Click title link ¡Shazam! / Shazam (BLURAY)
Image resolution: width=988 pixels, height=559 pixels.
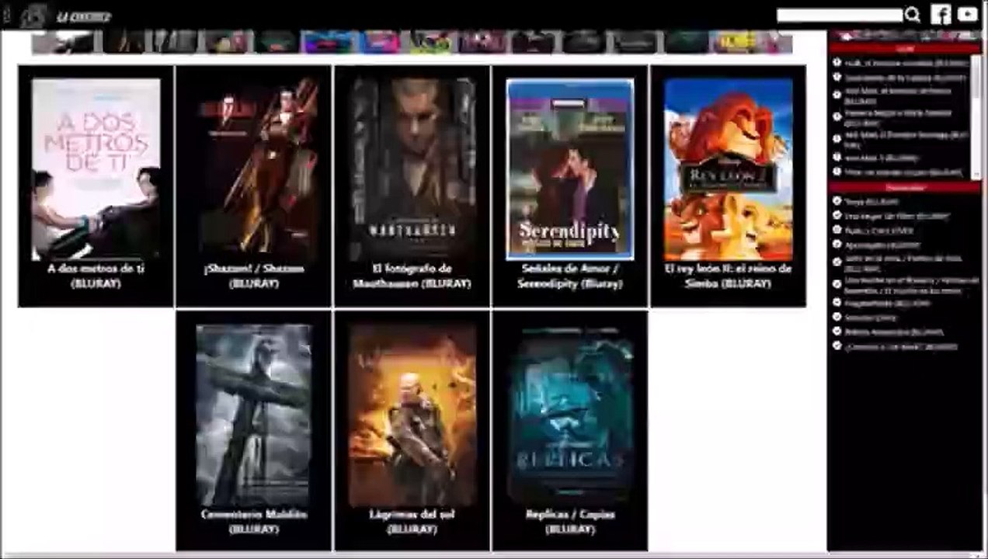pyautogui.click(x=254, y=276)
